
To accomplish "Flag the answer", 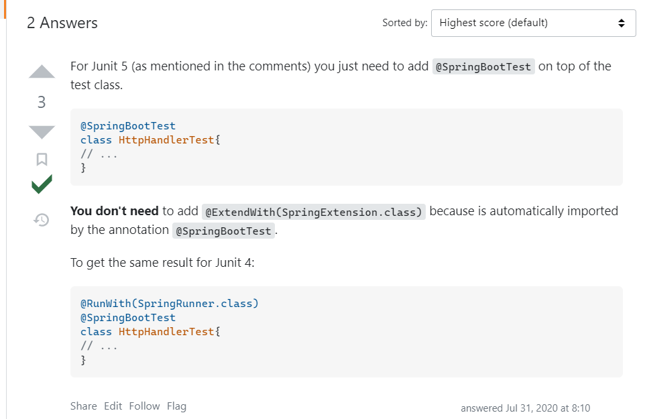I will pyautogui.click(x=176, y=406).
